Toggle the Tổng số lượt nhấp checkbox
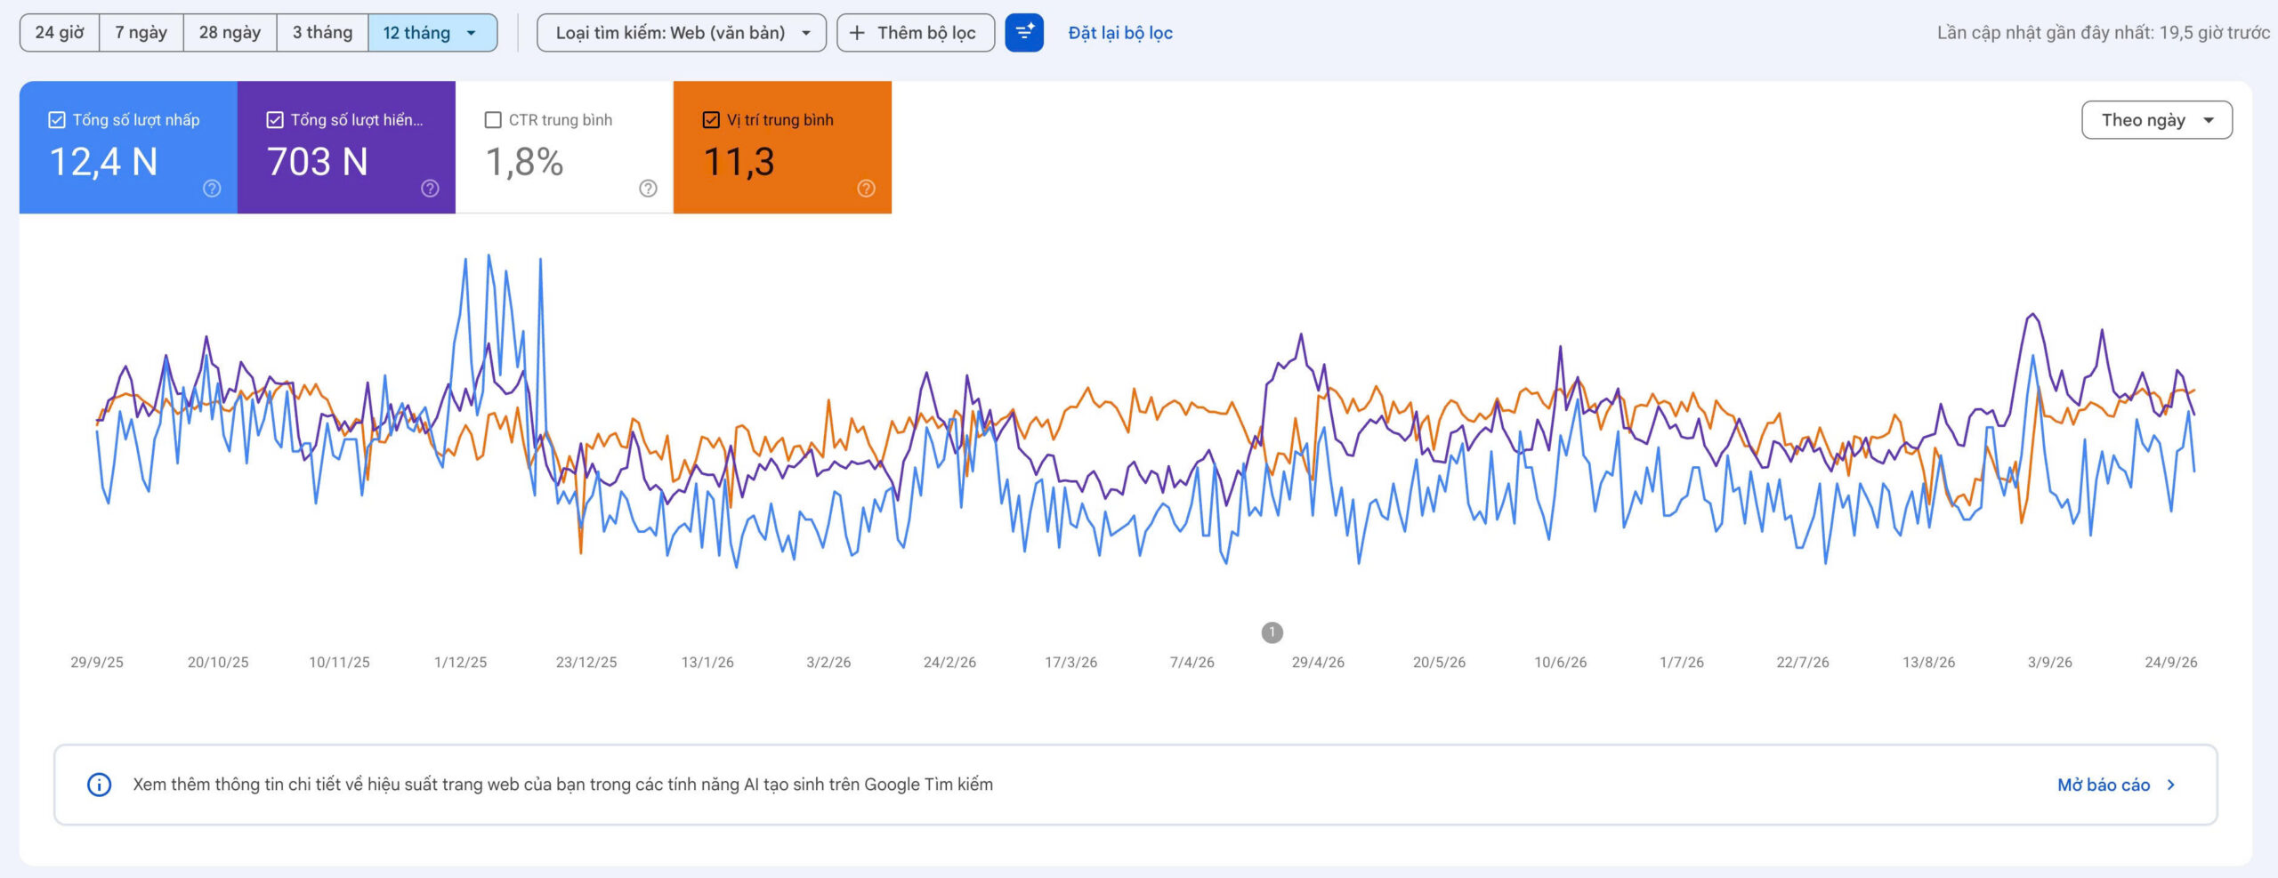The image size is (2278, 878). pyautogui.click(x=57, y=120)
